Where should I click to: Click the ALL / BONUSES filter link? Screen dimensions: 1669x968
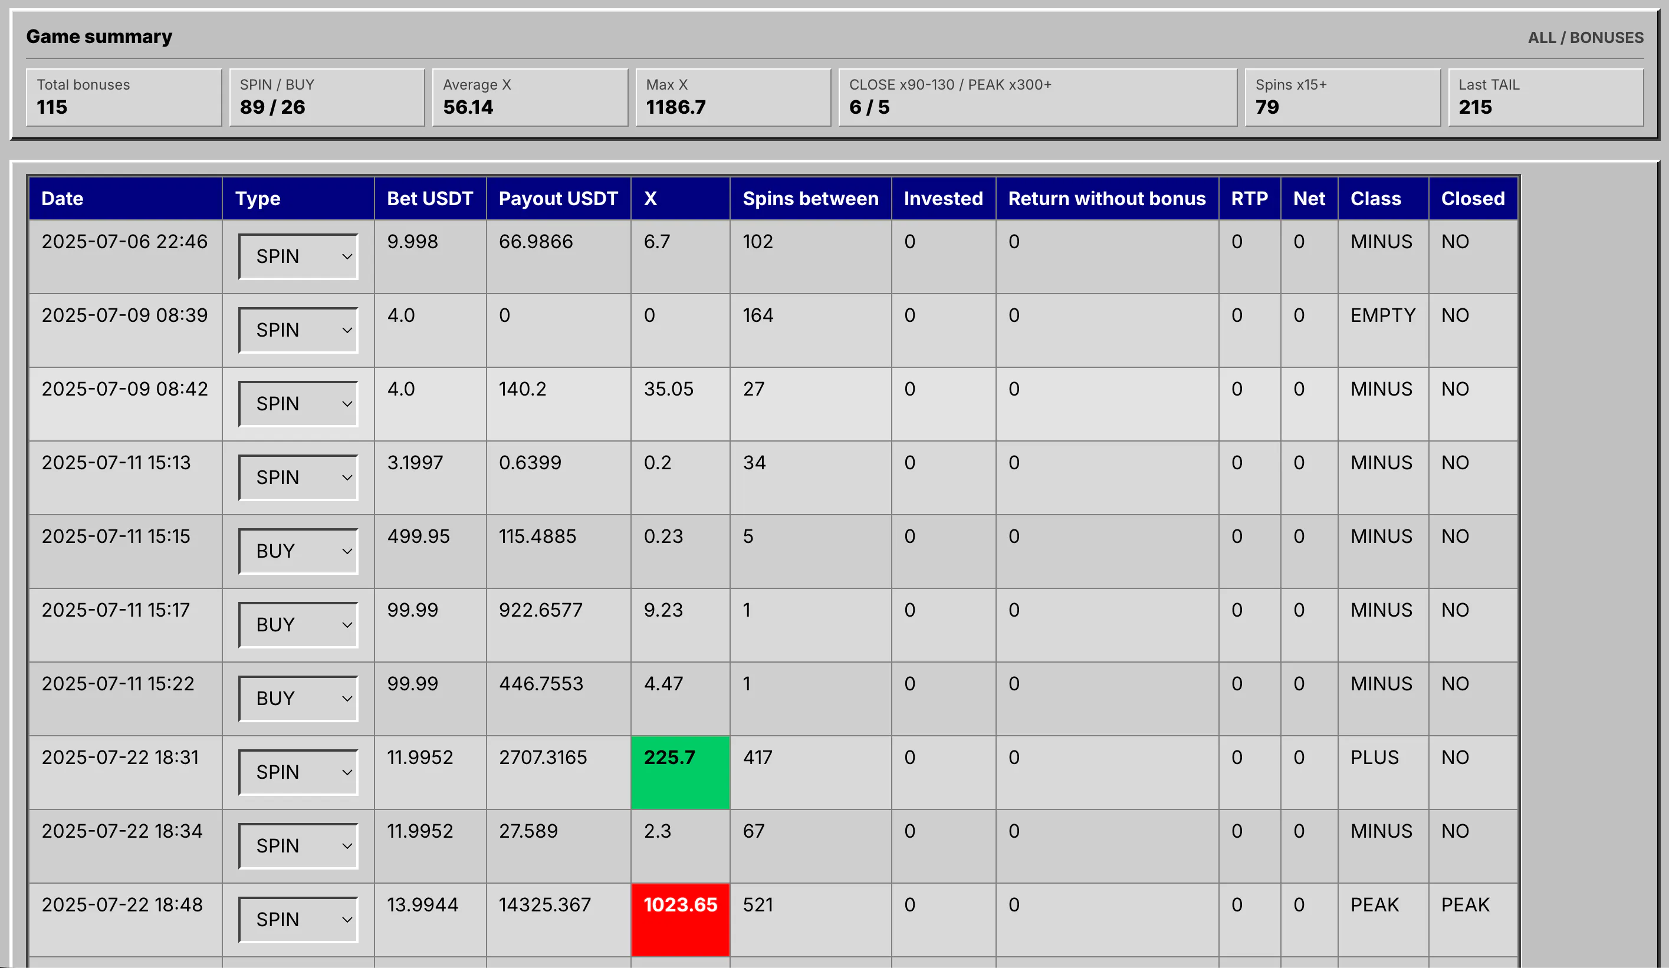pos(1585,38)
